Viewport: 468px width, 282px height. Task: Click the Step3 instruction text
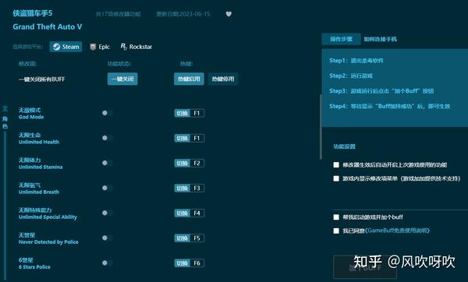pos(381,91)
